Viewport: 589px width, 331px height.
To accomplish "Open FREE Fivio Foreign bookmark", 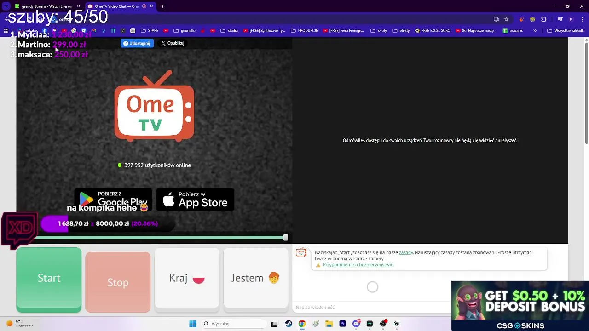I will coord(343,31).
